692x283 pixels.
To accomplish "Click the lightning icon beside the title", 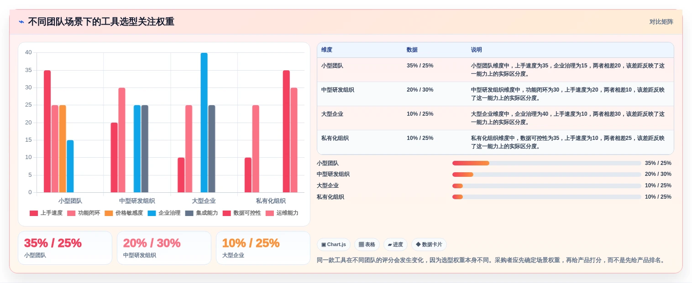I will coord(21,22).
